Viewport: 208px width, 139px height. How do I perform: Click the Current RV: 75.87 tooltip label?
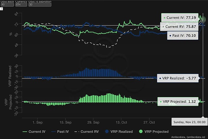[x=178, y=26]
